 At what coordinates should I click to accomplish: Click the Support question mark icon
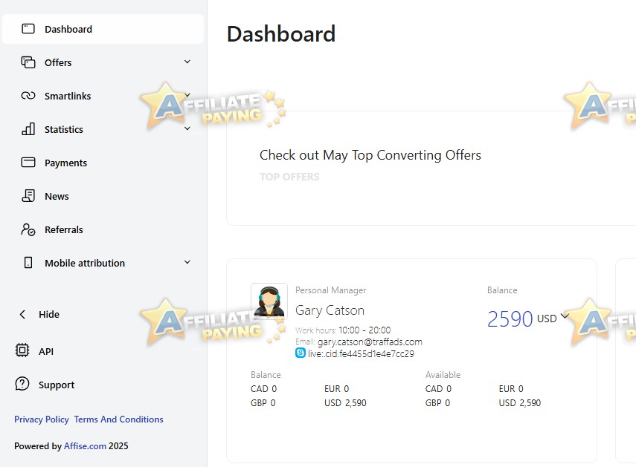(x=22, y=384)
